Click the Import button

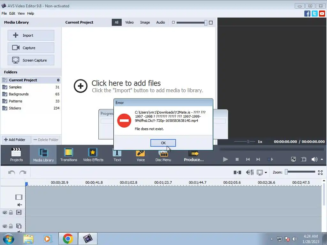pos(31,35)
